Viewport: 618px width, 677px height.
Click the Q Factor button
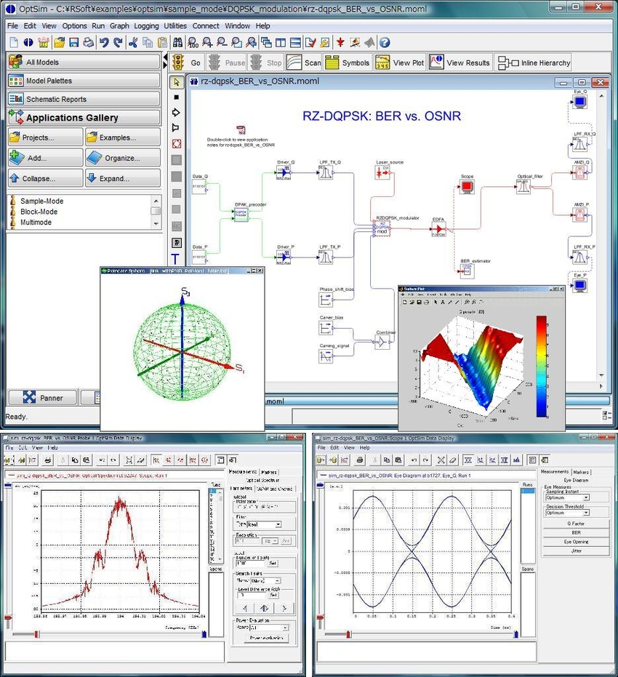577,523
